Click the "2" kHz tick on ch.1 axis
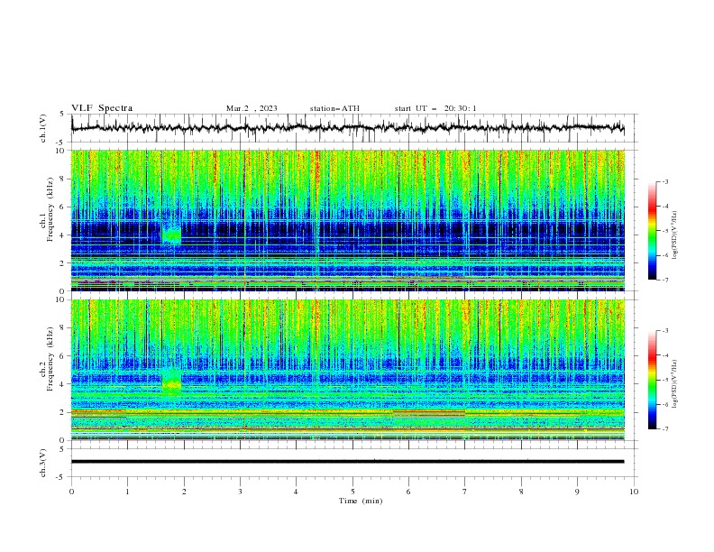 click(63, 263)
